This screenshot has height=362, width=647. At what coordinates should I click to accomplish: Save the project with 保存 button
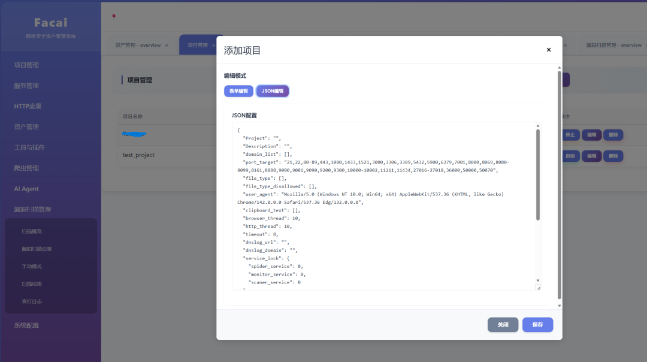tap(537, 325)
